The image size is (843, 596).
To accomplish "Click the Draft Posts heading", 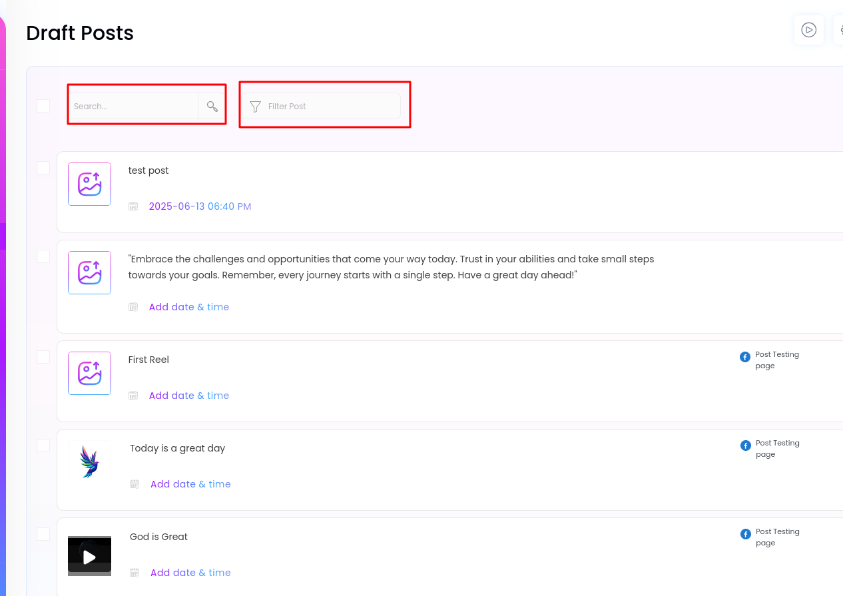I will point(80,33).
